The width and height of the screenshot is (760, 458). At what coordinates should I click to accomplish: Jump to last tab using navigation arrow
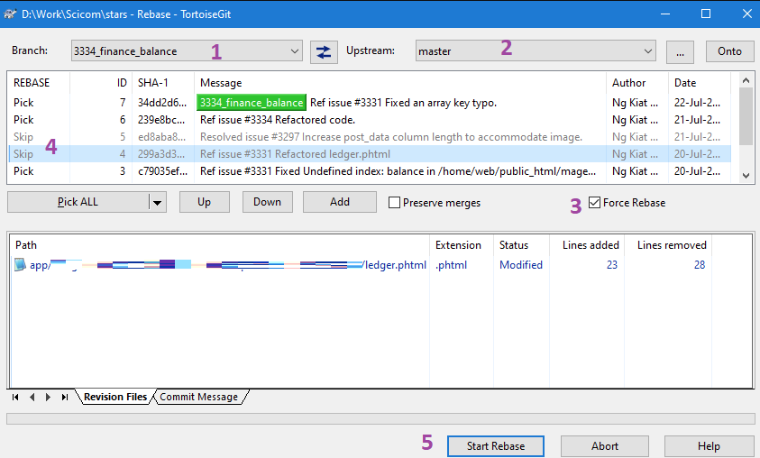(64, 397)
